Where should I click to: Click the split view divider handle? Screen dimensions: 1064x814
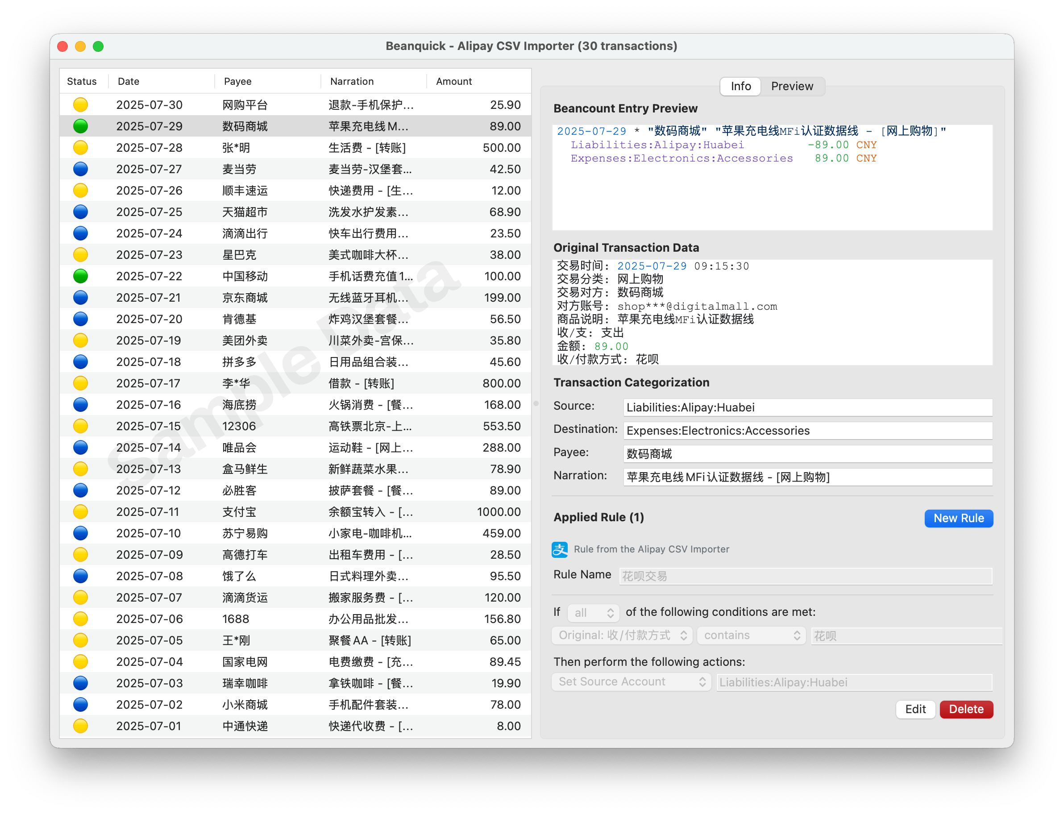(536, 403)
